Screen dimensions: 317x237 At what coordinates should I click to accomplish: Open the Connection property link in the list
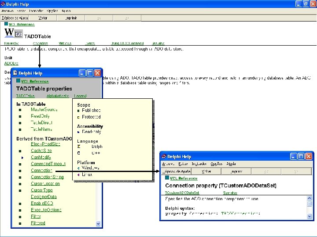coord(41,170)
